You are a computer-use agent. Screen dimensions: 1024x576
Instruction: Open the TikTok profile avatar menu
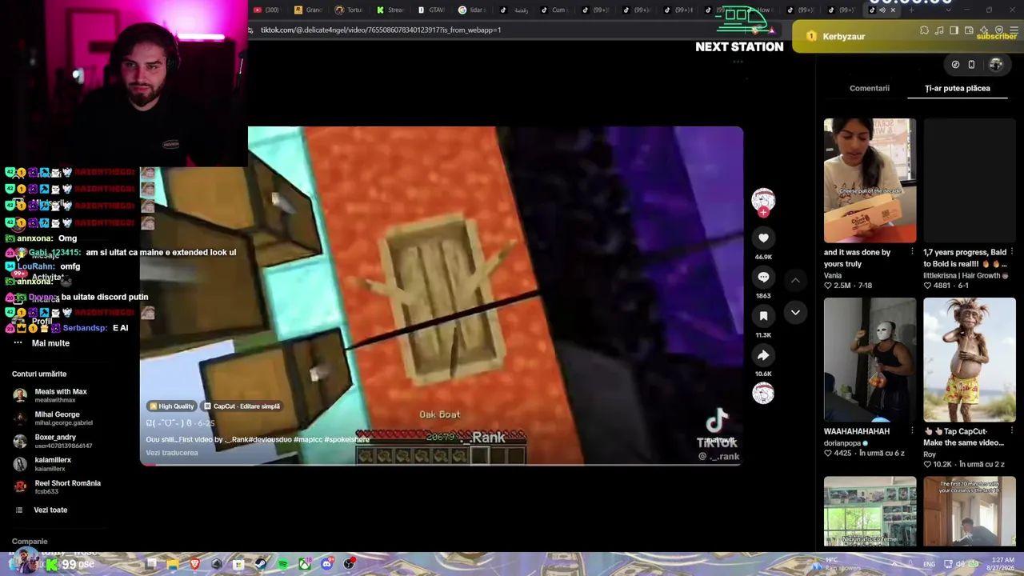tap(996, 65)
